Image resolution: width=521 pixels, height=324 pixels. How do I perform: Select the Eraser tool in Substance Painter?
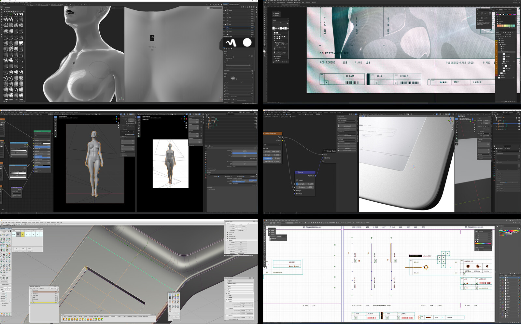point(1,10)
